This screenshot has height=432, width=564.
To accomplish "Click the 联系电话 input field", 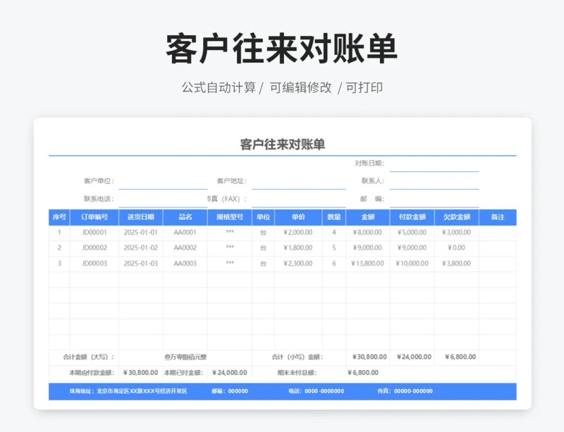I will pyautogui.click(x=163, y=199).
